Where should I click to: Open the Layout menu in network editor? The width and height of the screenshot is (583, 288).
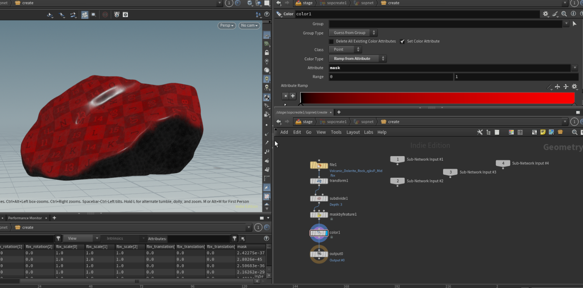[353, 132]
